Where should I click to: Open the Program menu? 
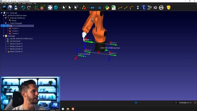point(10,3)
